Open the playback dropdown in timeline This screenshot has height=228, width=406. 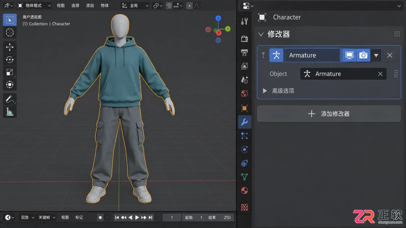coord(28,217)
